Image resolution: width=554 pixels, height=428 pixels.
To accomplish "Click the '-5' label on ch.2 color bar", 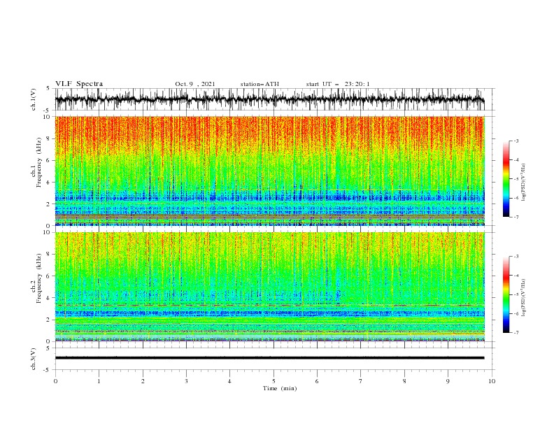I will 516,294.
